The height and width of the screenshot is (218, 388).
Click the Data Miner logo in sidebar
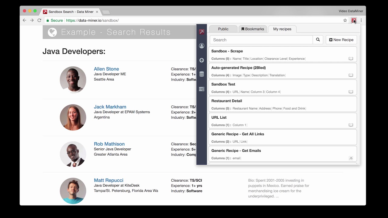202,32
